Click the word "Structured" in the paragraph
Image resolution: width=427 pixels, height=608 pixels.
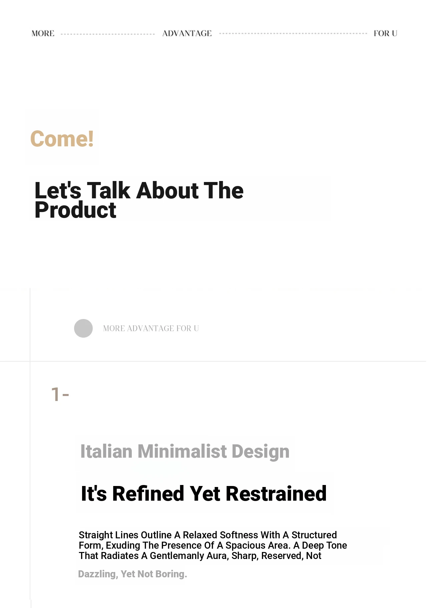click(x=314, y=535)
